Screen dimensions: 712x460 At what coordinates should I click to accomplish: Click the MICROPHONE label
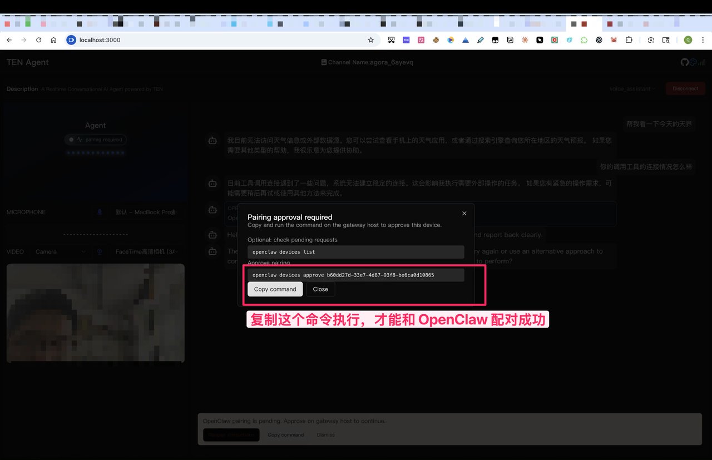click(x=26, y=212)
